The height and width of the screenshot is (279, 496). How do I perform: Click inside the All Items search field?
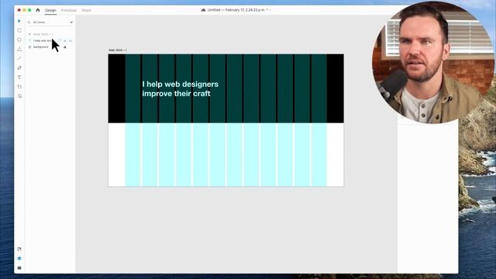50,22
